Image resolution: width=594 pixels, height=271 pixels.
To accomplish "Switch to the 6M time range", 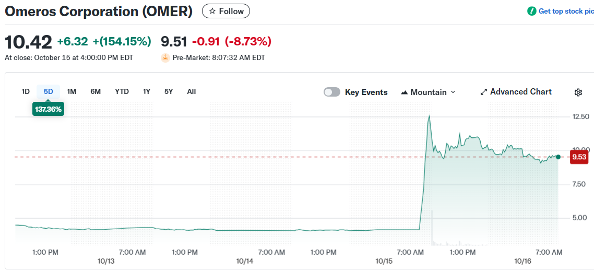I will tap(96, 91).
